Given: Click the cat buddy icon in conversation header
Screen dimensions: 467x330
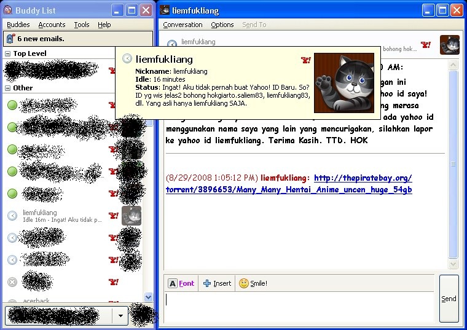Looking at the screenshot, I should [x=450, y=45].
